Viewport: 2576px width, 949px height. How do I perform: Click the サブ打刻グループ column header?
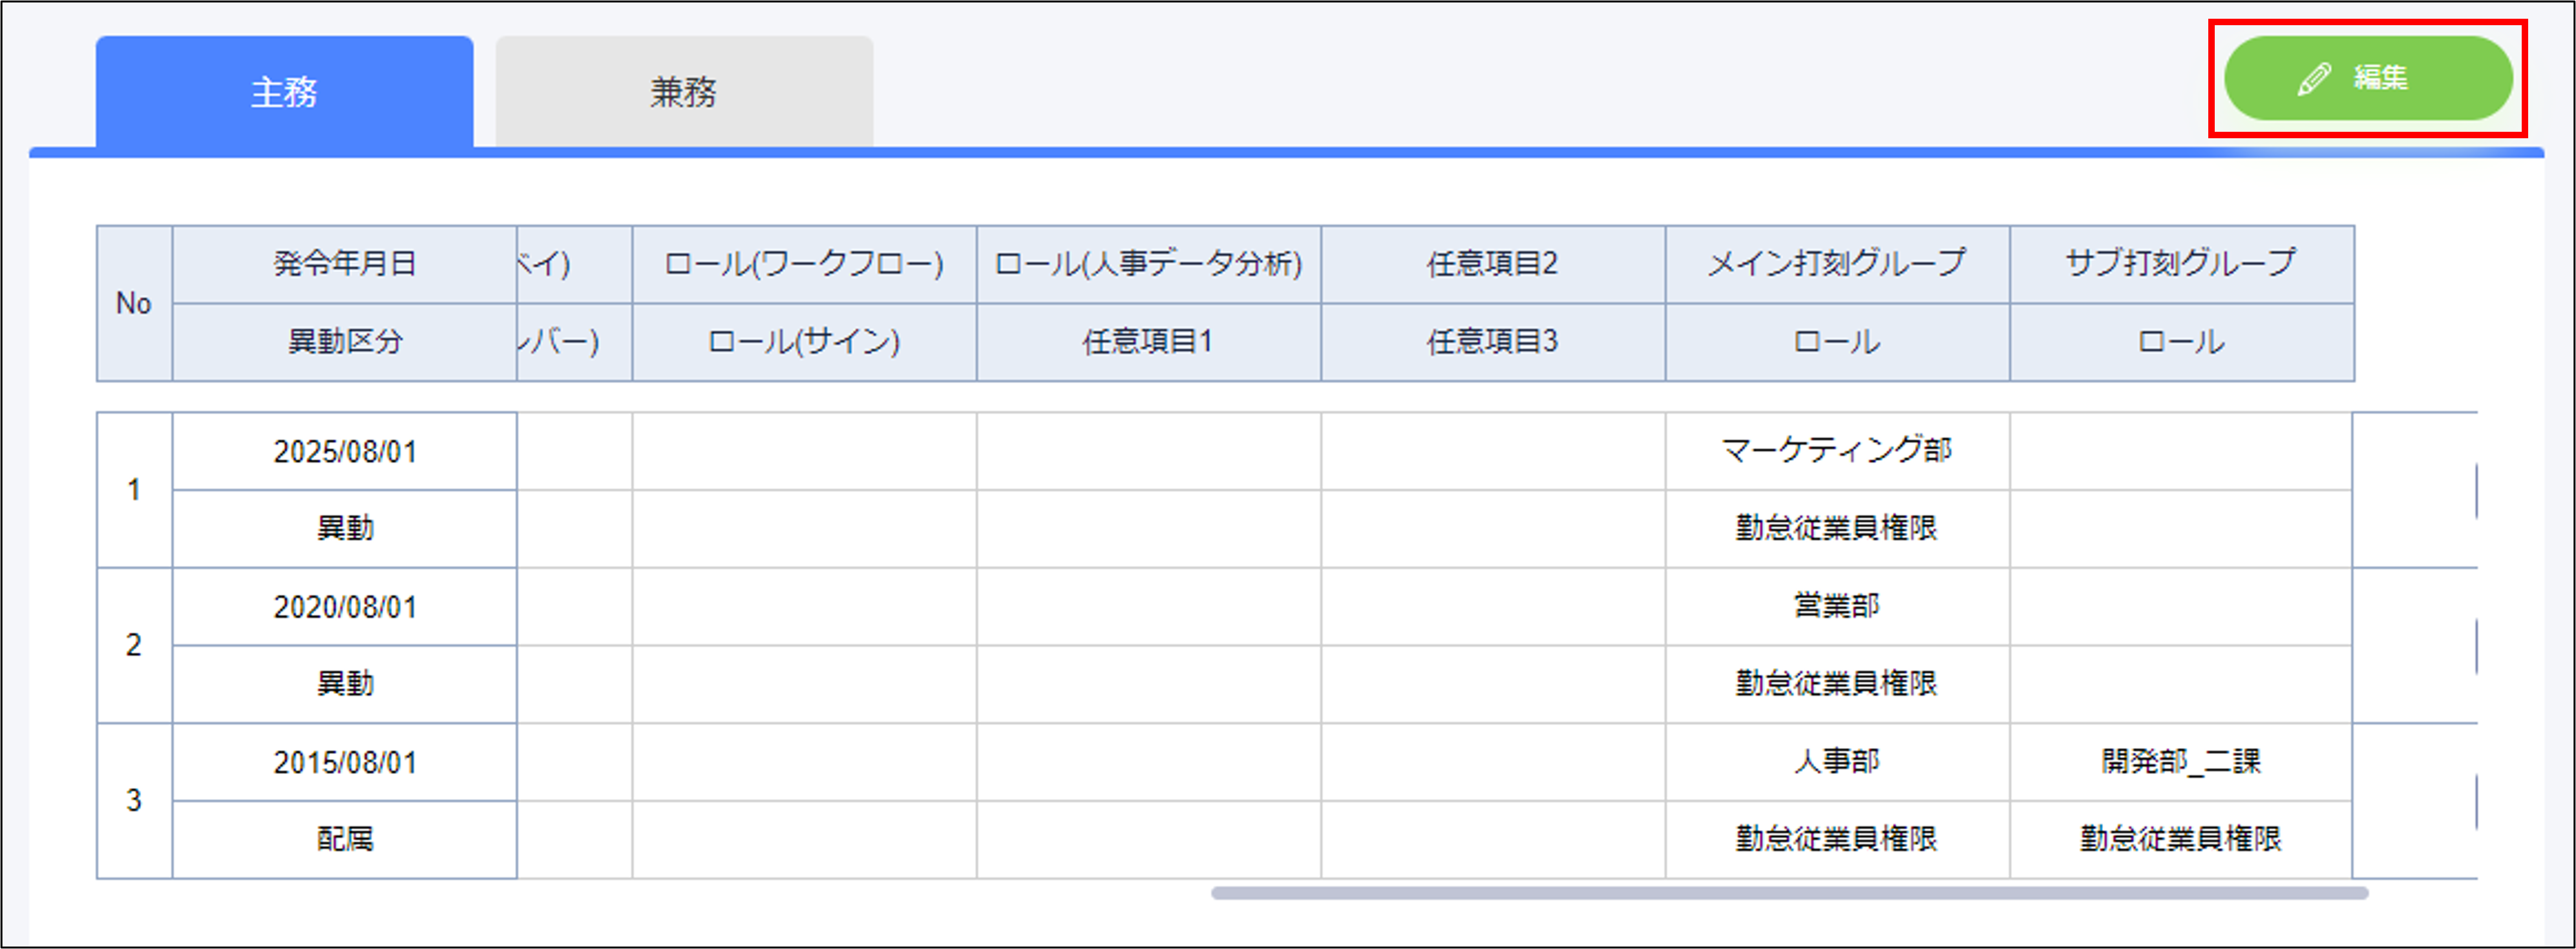2180,264
